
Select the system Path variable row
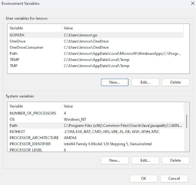tap(96, 126)
